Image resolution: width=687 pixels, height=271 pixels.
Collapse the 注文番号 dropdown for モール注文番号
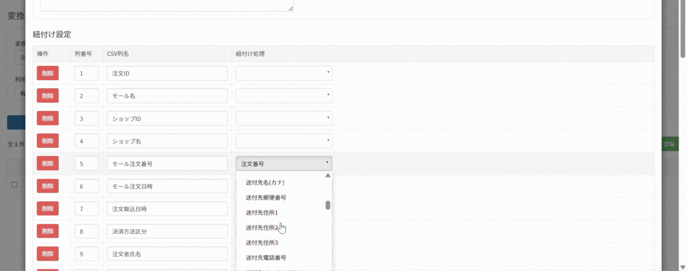click(x=284, y=163)
